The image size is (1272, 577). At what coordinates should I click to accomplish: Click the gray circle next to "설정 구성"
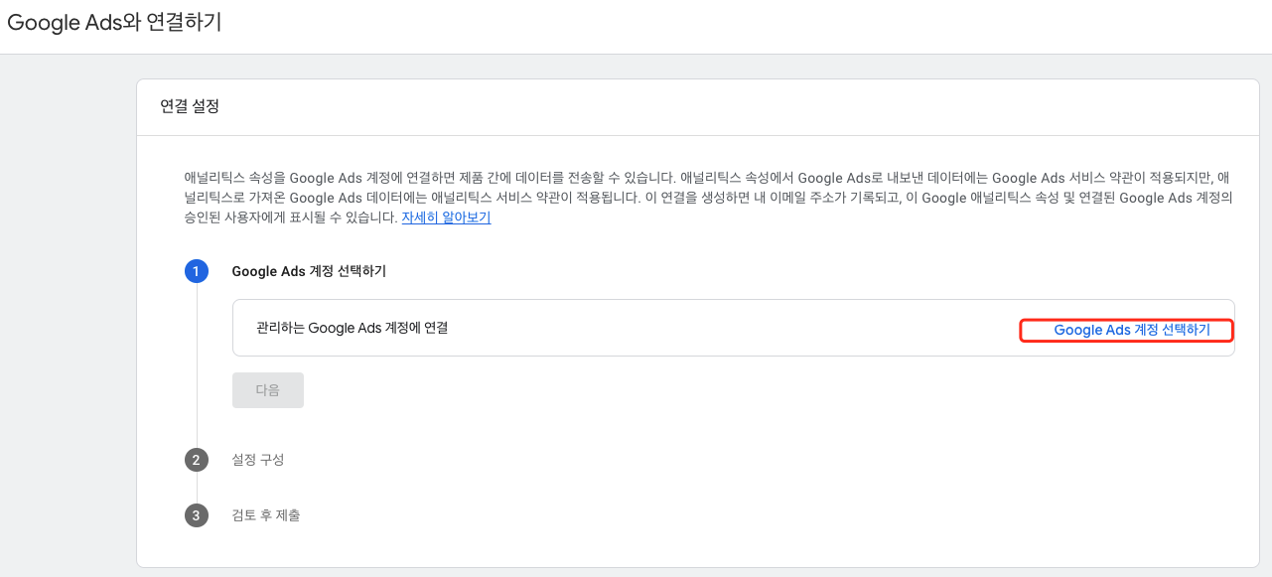tap(197, 460)
